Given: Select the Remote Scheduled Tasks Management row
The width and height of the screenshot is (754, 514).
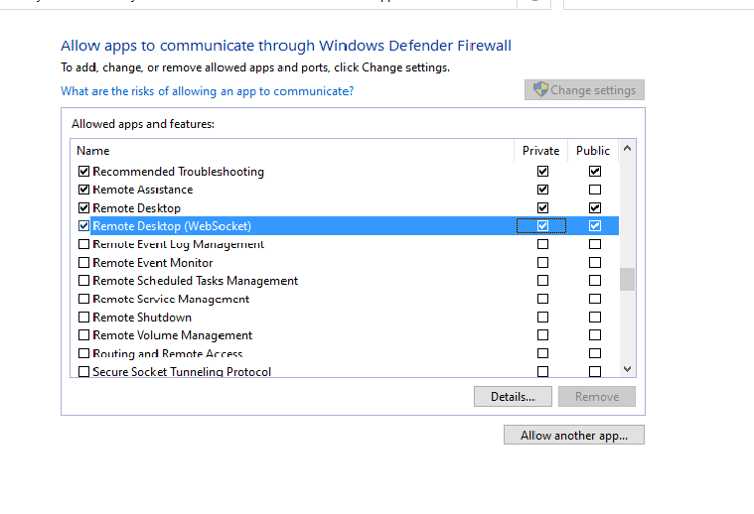Looking at the screenshot, I should click(x=195, y=281).
